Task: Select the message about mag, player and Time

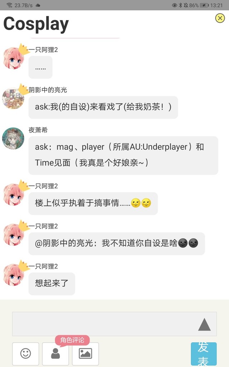Action: (123, 156)
